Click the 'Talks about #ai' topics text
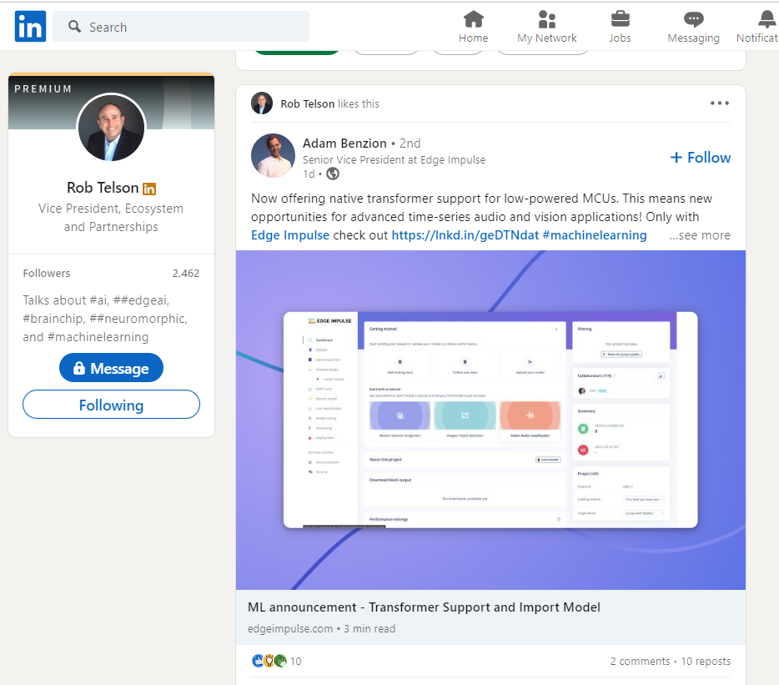This screenshot has width=779, height=685. (105, 318)
